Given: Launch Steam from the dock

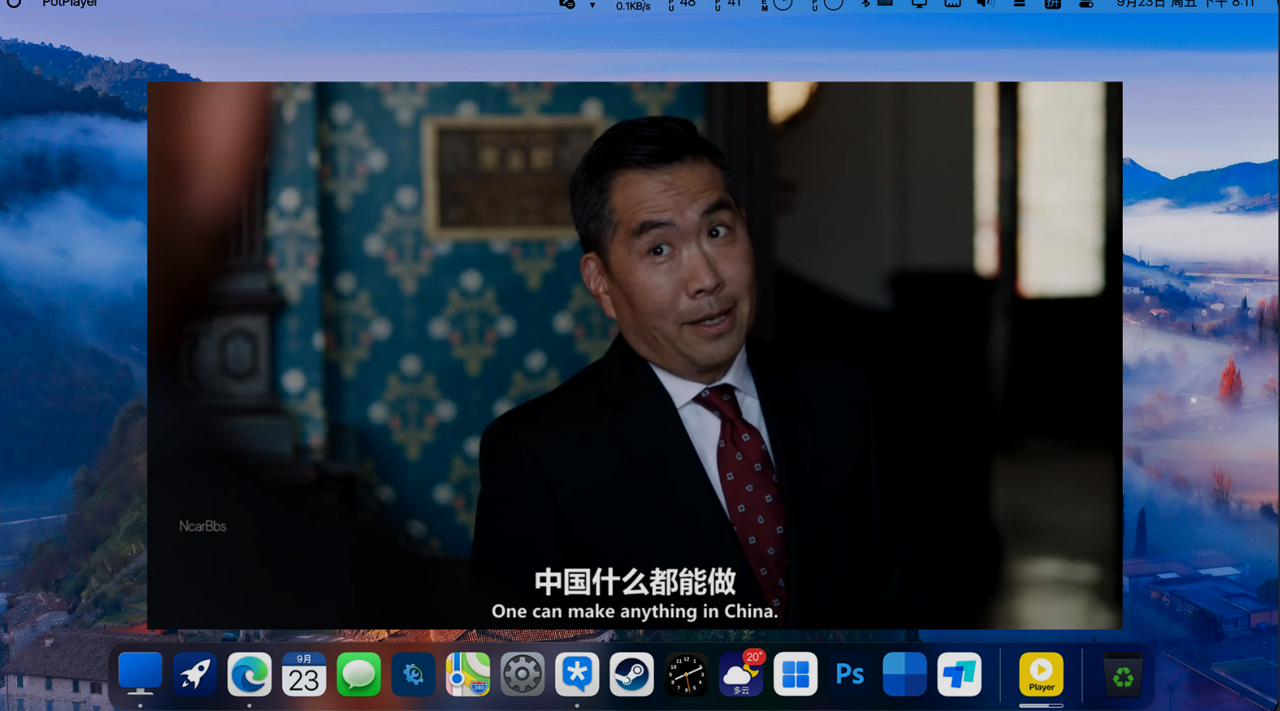Looking at the screenshot, I should (632, 674).
